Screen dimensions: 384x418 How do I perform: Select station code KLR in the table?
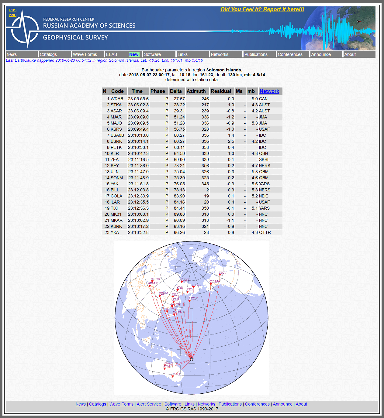click(115, 153)
